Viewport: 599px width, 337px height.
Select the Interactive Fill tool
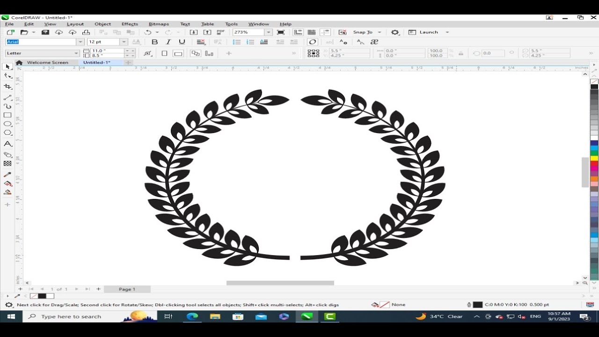tap(7, 183)
